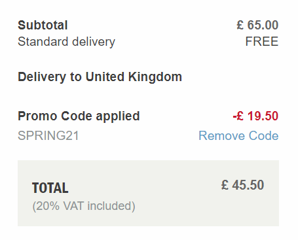Click the TOTAL label
Image resolution: width=298 pixels, height=240 pixels.
tap(50, 188)
